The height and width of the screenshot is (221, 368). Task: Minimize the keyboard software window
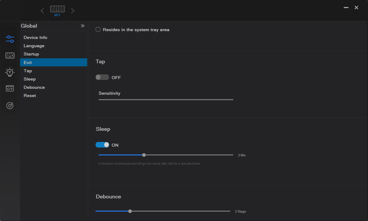tap(346, 8)
